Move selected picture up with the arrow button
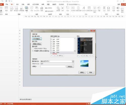126x105 pixels. click(x=52, y=56)
